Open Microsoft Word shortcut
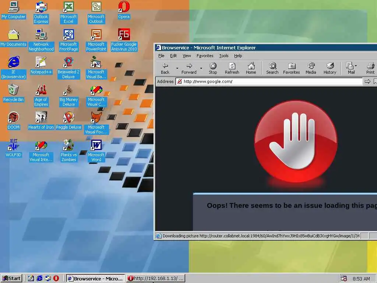Image resolution: width=377 pixels, height=283 pixels. point(96,151)
